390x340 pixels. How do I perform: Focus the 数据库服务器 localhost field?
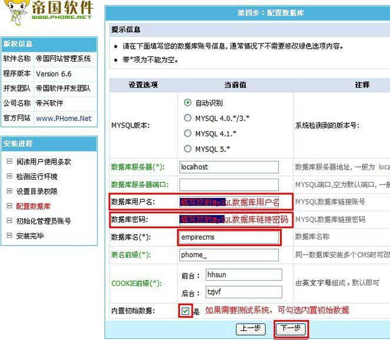coord(229,167)
